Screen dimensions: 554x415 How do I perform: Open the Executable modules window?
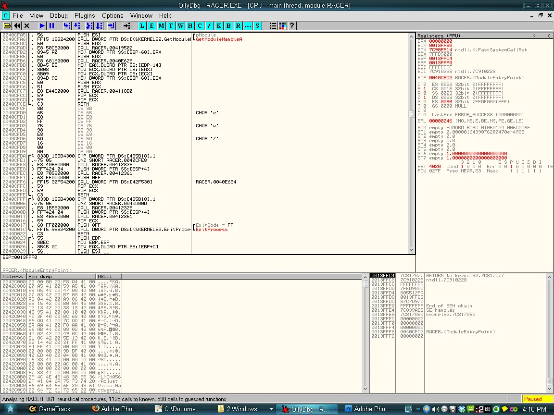pos(152,26)
